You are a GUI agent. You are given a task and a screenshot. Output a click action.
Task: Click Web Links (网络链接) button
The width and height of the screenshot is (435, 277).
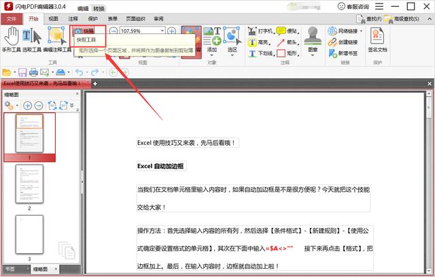point(343,31)
